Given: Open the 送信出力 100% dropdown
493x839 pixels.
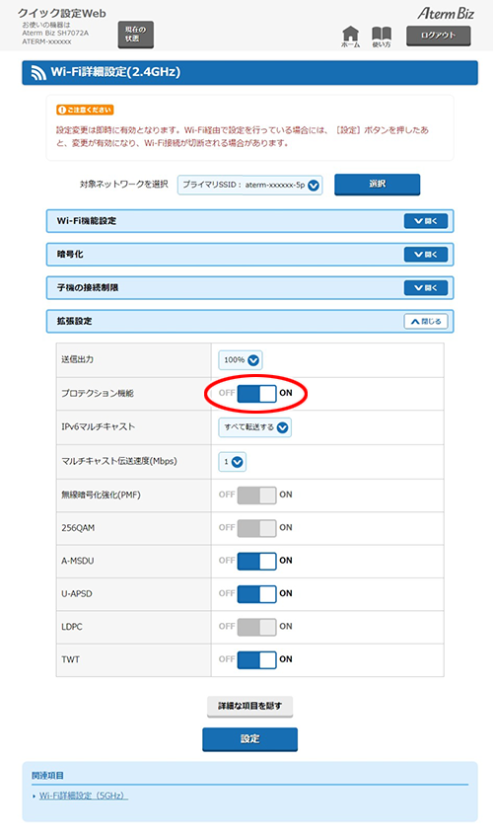Looking at the screenshot, I should (x=240, y=360).
